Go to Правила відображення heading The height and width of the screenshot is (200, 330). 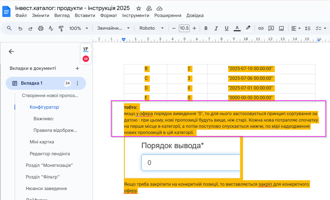pyautogui.click(x=55, y=130)
